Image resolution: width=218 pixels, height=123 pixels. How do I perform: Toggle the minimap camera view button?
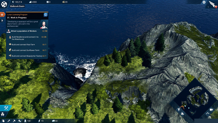click(x=211, y=109)
